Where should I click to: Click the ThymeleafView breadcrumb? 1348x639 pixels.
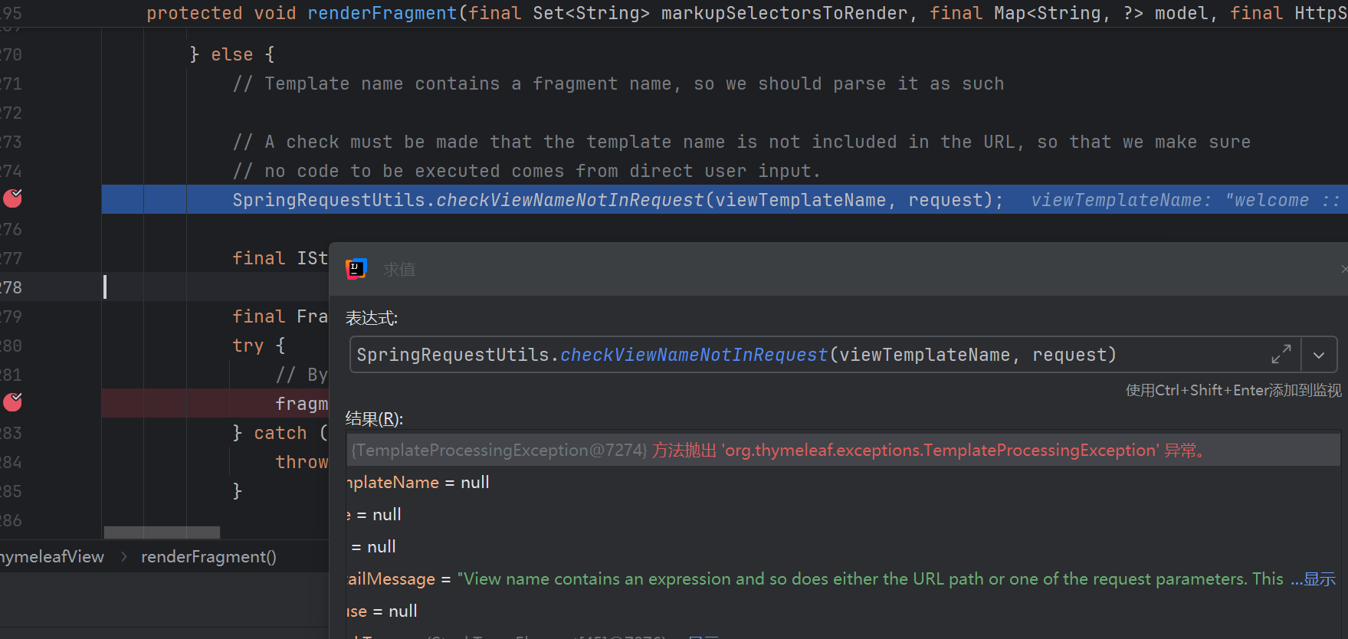click(52, 557)
